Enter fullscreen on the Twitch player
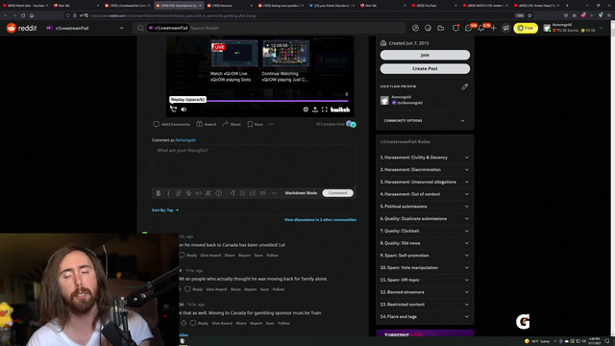Image resolution: width=615 pixels, height=346 pixels. 325,110
